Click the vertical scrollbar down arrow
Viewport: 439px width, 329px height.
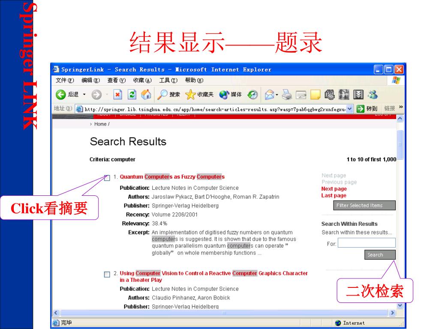[400, 305]
